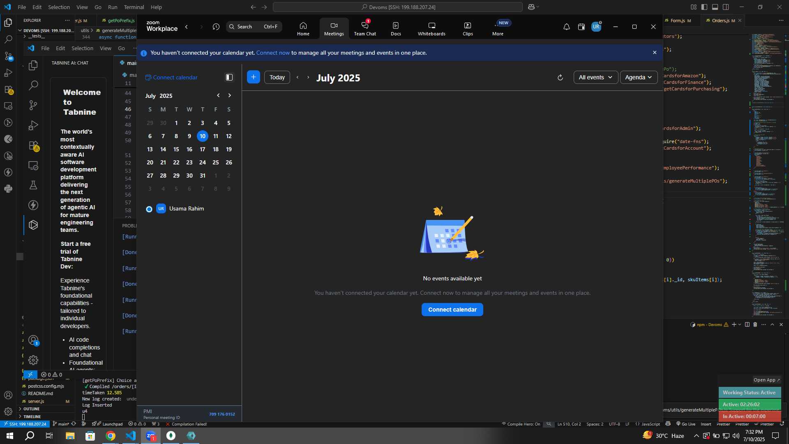789x444 pixels.
Task: Jump to Today in calendar
Action: 277,77
